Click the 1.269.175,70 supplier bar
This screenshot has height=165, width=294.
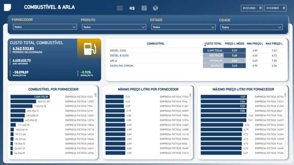(30, 97)
